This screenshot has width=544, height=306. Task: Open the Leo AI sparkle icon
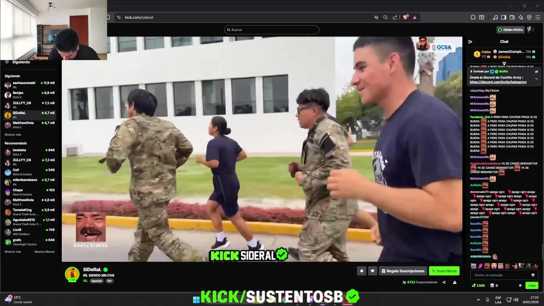tap(521, 17)
